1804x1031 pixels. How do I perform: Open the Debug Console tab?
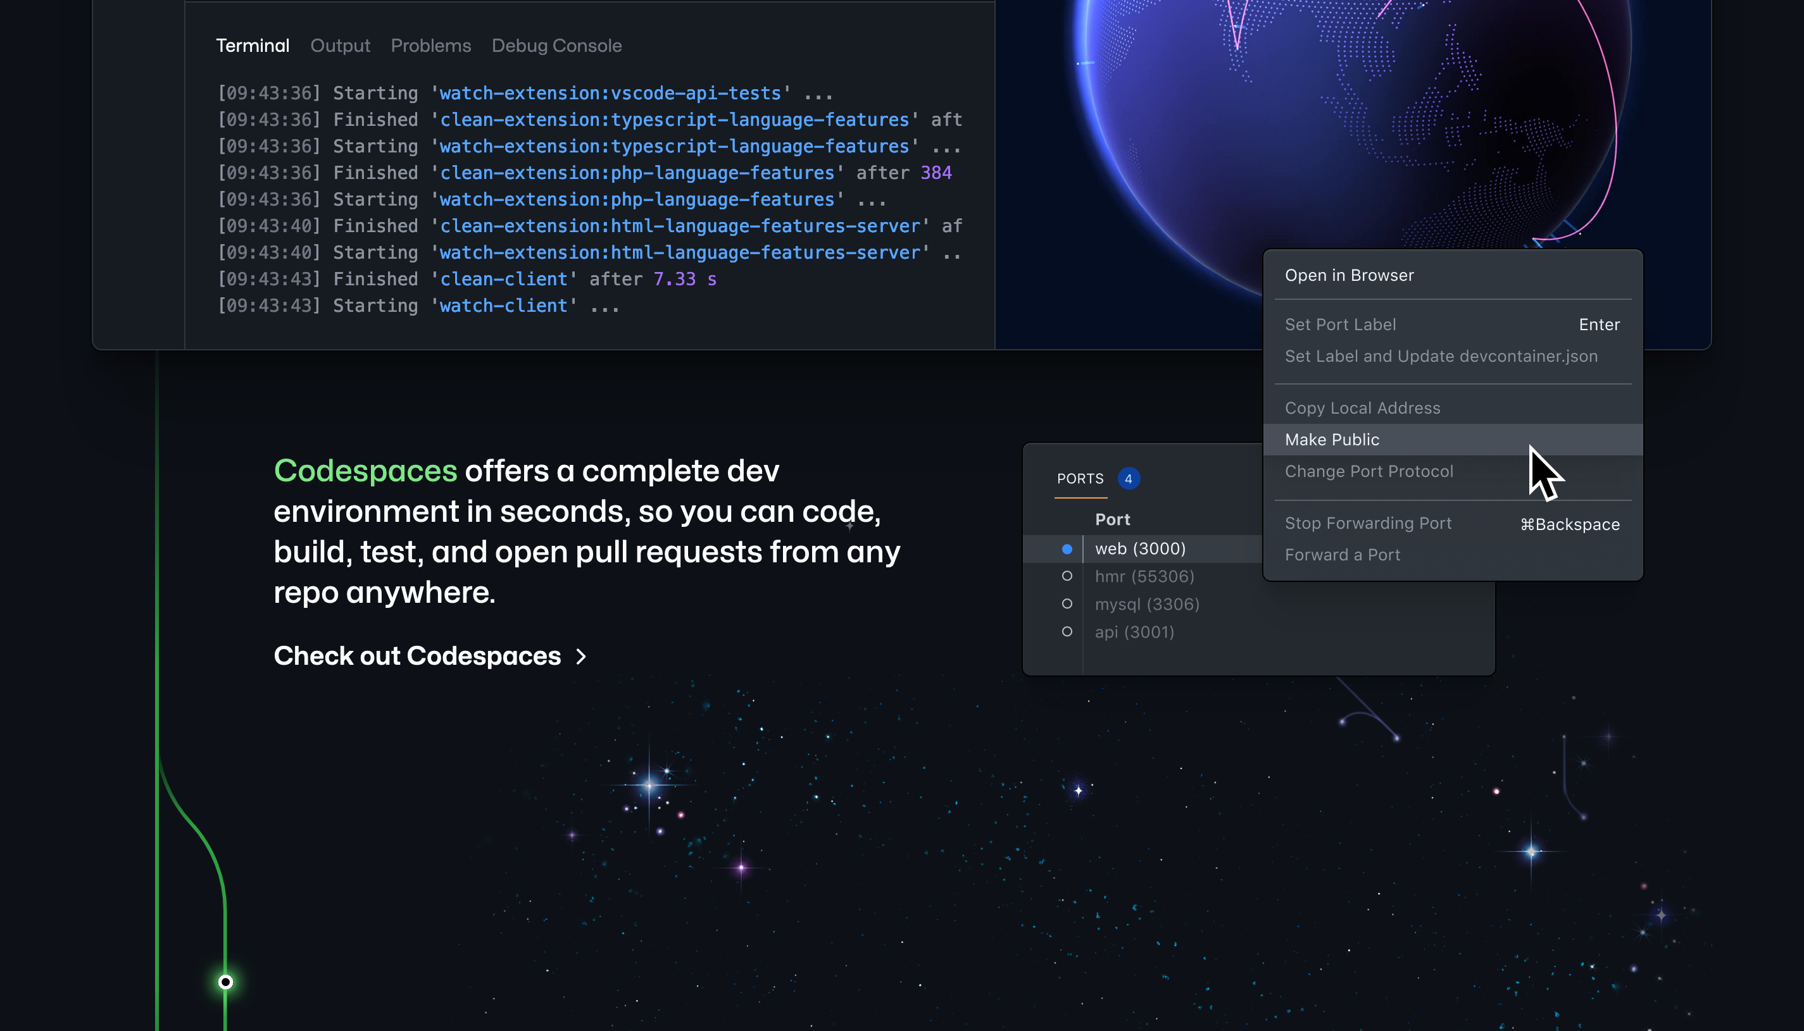coord(556,46)
